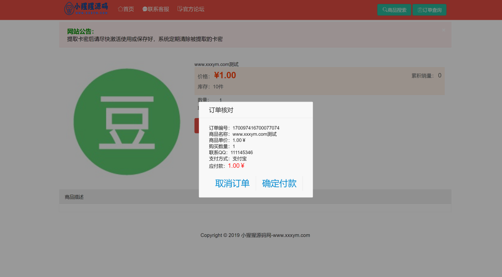Click the 订单查询 button
The width and height of the screenshot is (502, 277).
(429, 10)
